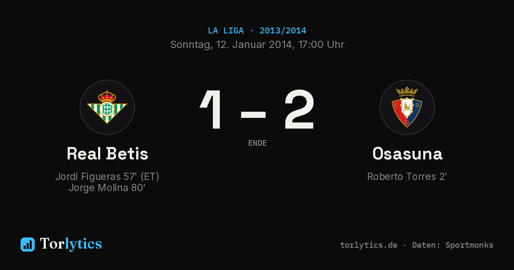Click the Daten: Sportmonks credit

click(453, 245)
